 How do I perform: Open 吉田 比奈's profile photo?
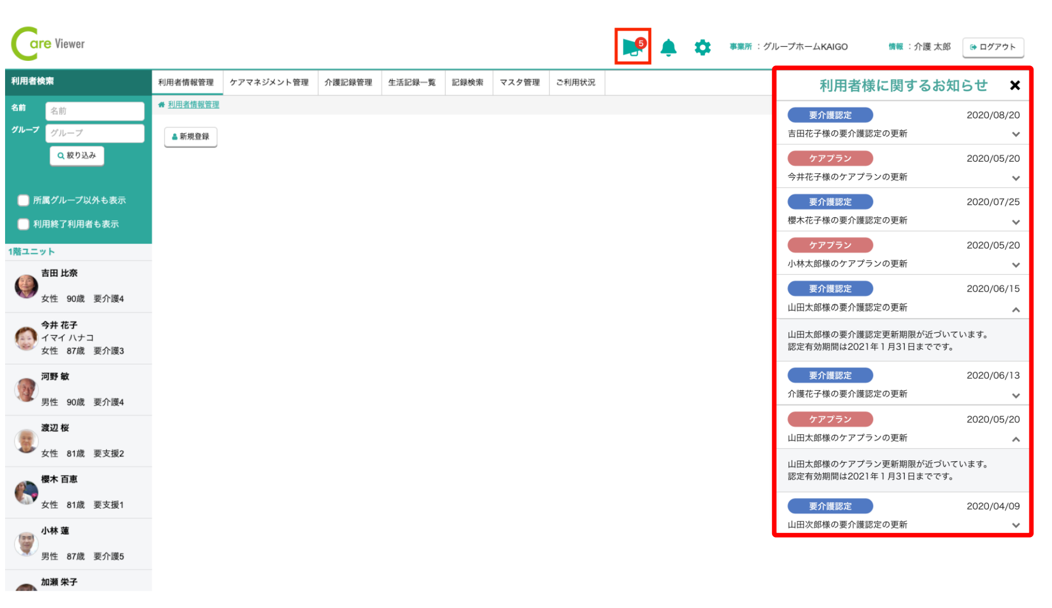(26, 286)
